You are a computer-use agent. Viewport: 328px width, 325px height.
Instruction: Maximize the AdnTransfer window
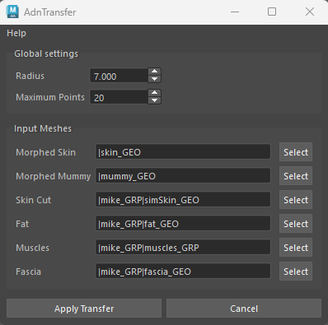point(272,12)
